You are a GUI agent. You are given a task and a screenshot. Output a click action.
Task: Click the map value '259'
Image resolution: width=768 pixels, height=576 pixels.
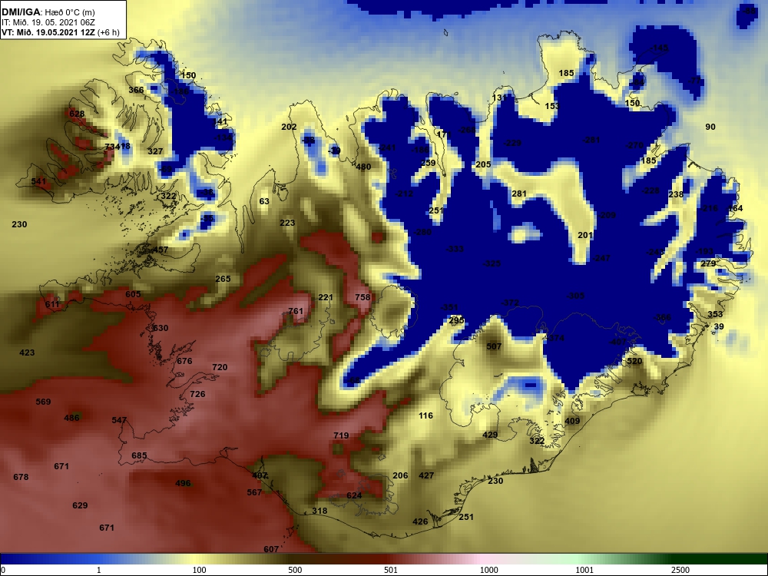point(428,164)
